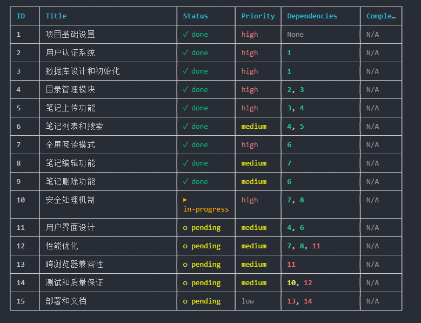Select the 安全处理机制 task title

click(x=70, y=200)
